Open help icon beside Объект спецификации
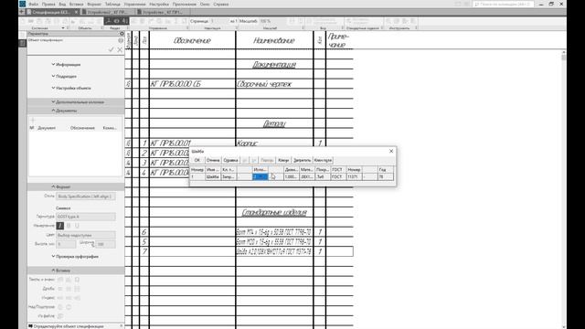Viewport: 585px width, 329px height. click(x=121, y=40)
